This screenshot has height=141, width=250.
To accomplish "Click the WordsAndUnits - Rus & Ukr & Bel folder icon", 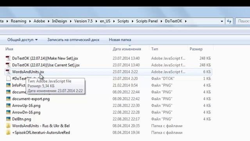I will pos(8,126).
